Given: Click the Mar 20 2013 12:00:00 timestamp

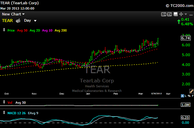Looking at the screenshot, I should [x=17, y=9].
